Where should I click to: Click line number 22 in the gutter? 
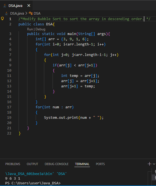[9, 133]
